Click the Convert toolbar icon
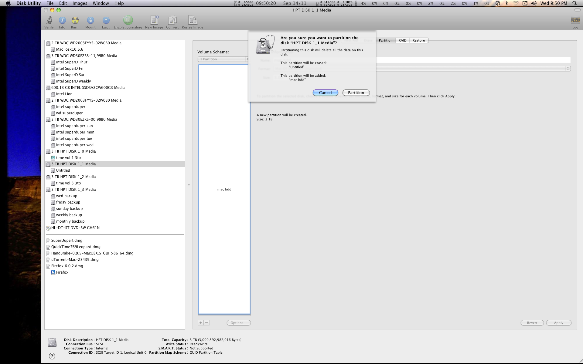The image size is (583, 364). (x=172, y=22)
